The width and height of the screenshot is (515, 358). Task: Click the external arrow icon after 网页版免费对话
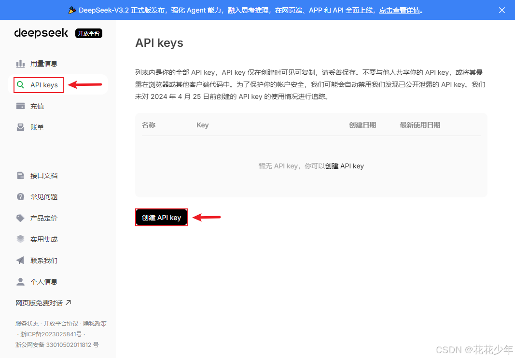point(69,303)
